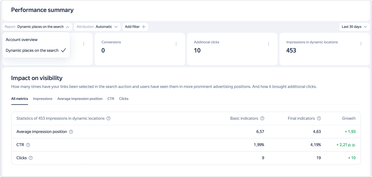This screenshot has height=177, width=372.
Task: Select Account overview from report menu
Action: coord(22,40)
